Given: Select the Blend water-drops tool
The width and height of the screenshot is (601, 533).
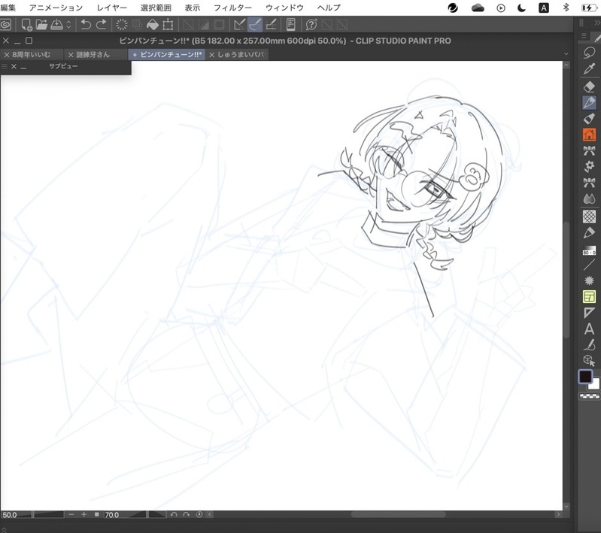Looking at the screenshot, I should pos(589,198).
